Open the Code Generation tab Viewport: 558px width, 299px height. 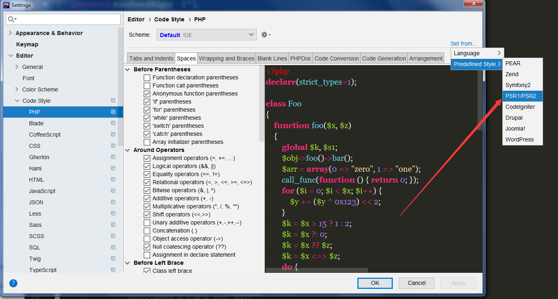coord(384,58)
